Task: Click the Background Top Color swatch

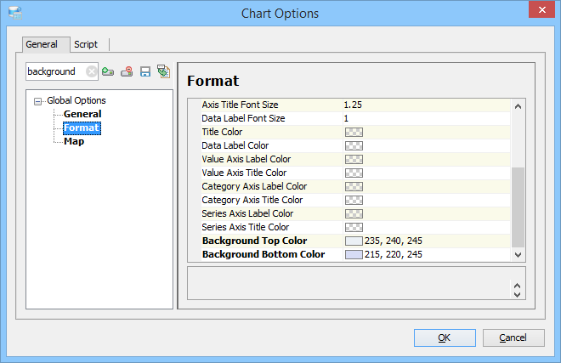Action: click(x=354, y=241)
